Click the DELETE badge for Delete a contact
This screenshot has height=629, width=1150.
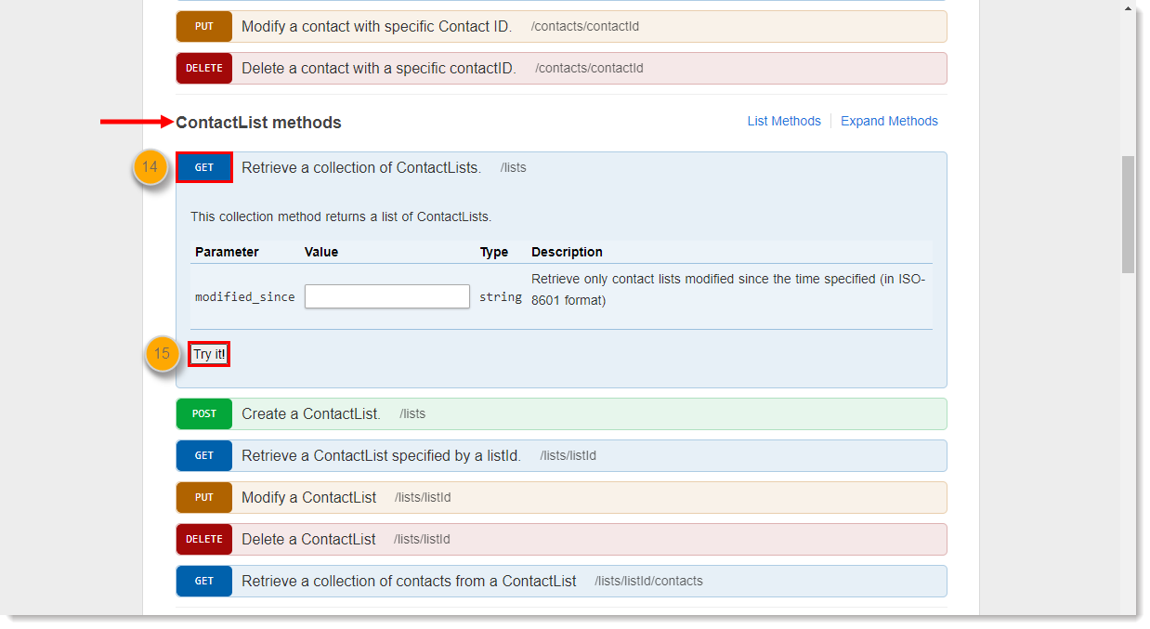click(203, 68)
